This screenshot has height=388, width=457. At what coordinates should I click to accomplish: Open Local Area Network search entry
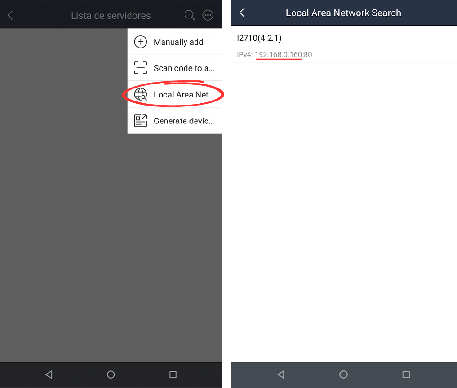coord(175,94)
